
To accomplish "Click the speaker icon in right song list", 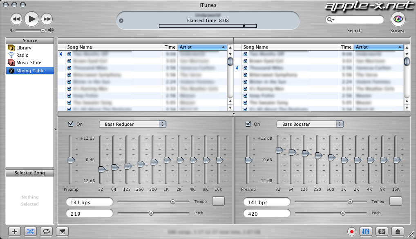I will [x=237, y=68].
